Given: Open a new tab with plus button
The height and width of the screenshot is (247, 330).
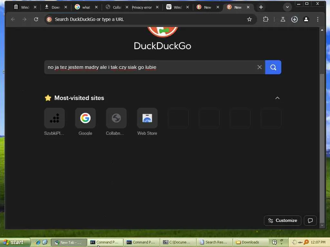Looking at the screenshot, I should (x=261, y=7).
